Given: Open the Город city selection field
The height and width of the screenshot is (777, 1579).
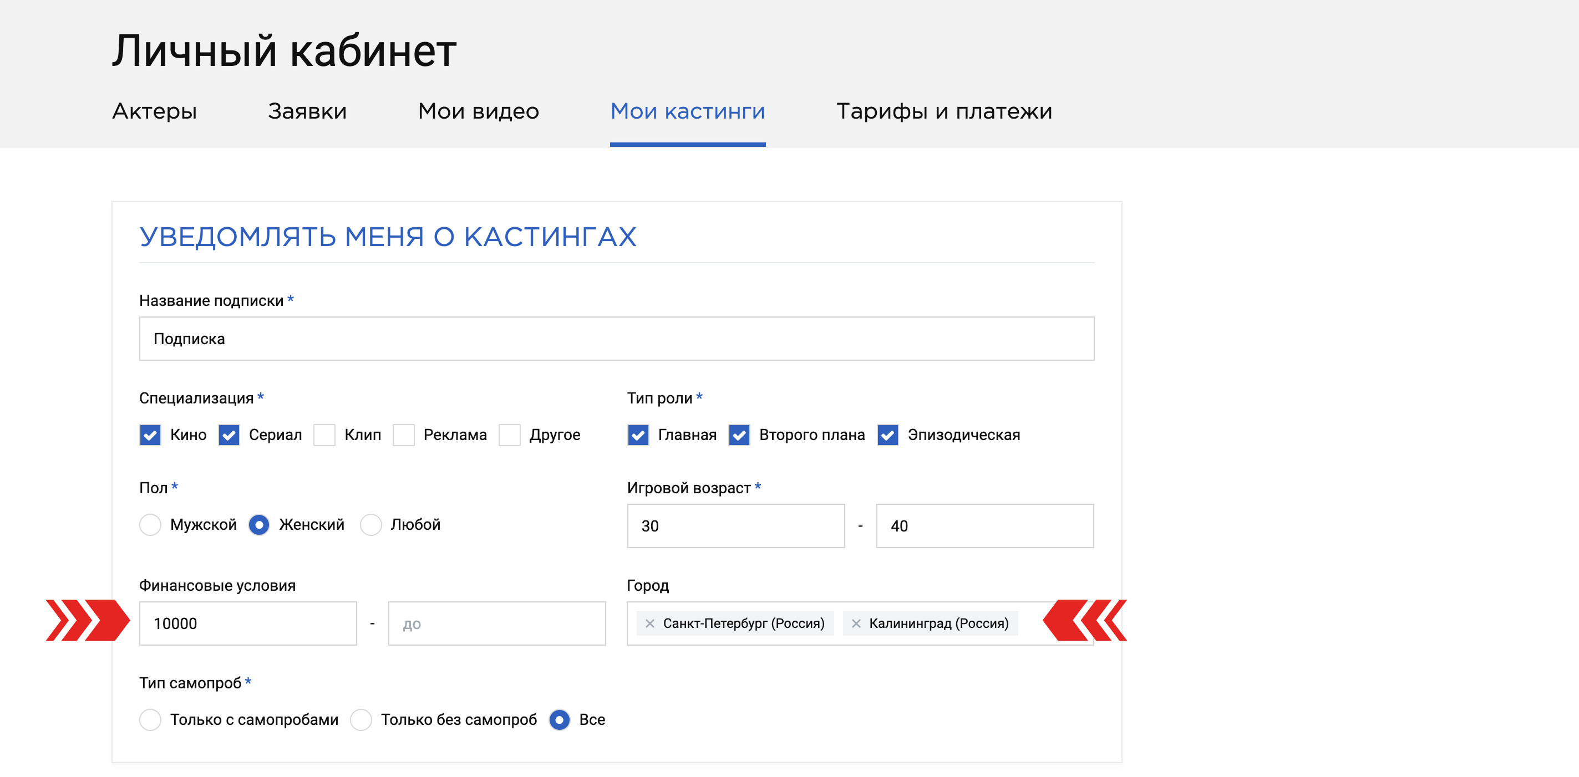Looking at the screenshot, I should pos(1030,623).
